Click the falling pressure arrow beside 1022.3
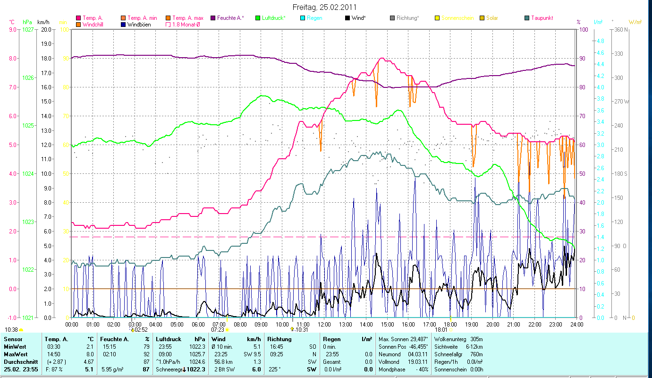 point(184,369)
